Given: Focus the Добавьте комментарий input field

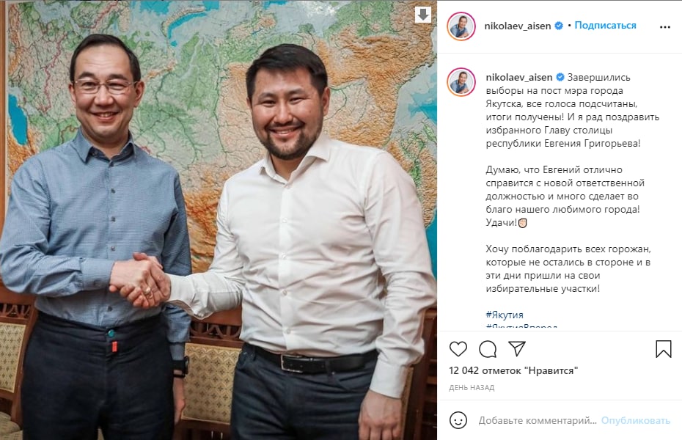Looking at the screenshot, I should point(538,420).
